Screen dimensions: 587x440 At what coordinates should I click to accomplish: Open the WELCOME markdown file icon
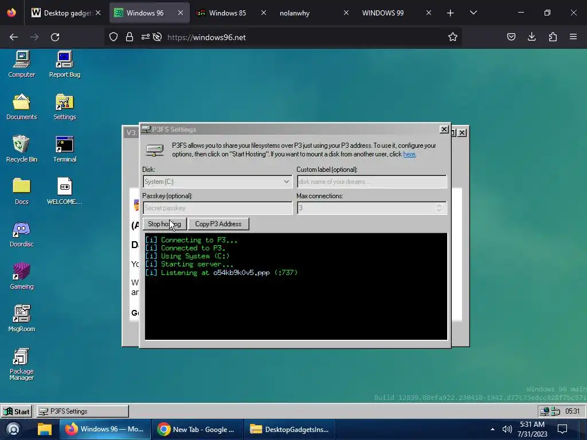tap(64, 191)
